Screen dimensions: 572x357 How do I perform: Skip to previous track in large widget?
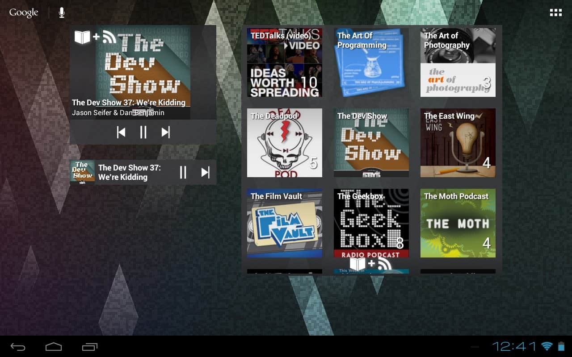click(x=121, y=132)
